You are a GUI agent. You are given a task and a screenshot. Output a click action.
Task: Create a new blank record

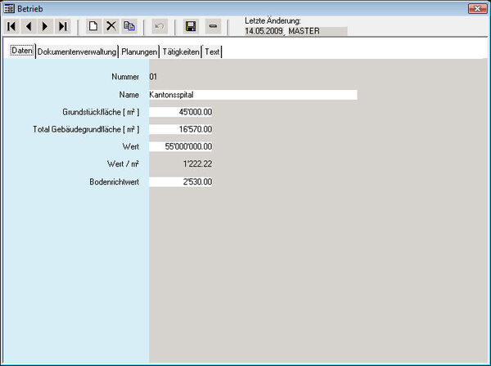click(93, 26)
